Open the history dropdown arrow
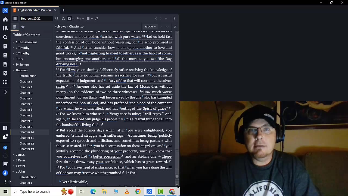 [166, 19]
